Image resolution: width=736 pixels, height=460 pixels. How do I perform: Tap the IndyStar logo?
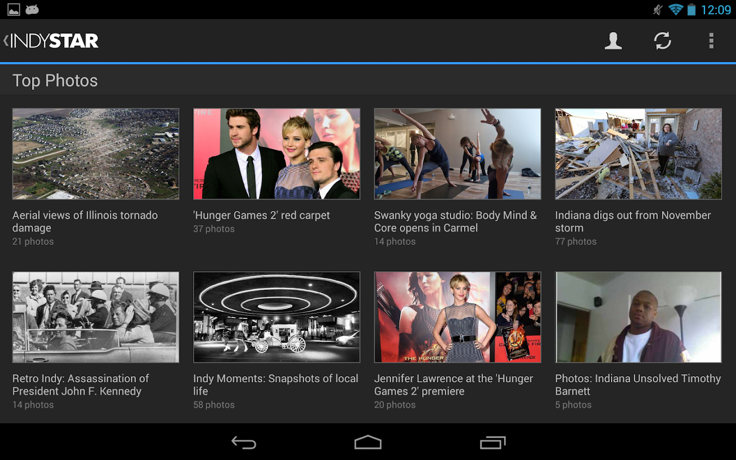pyautogui.click(x=54, y=40)
